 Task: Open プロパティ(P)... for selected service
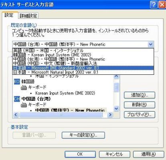(x=140, y=114)
